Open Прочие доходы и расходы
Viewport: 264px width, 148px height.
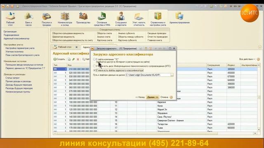pyautogui.click(x=18, y=81)
